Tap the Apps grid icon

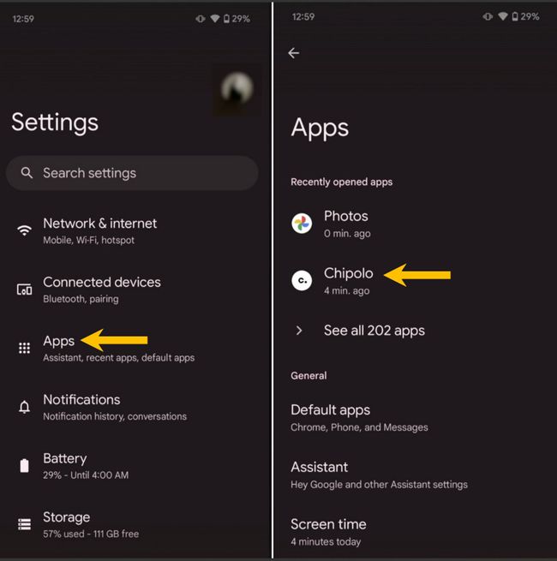pos(24,348)
